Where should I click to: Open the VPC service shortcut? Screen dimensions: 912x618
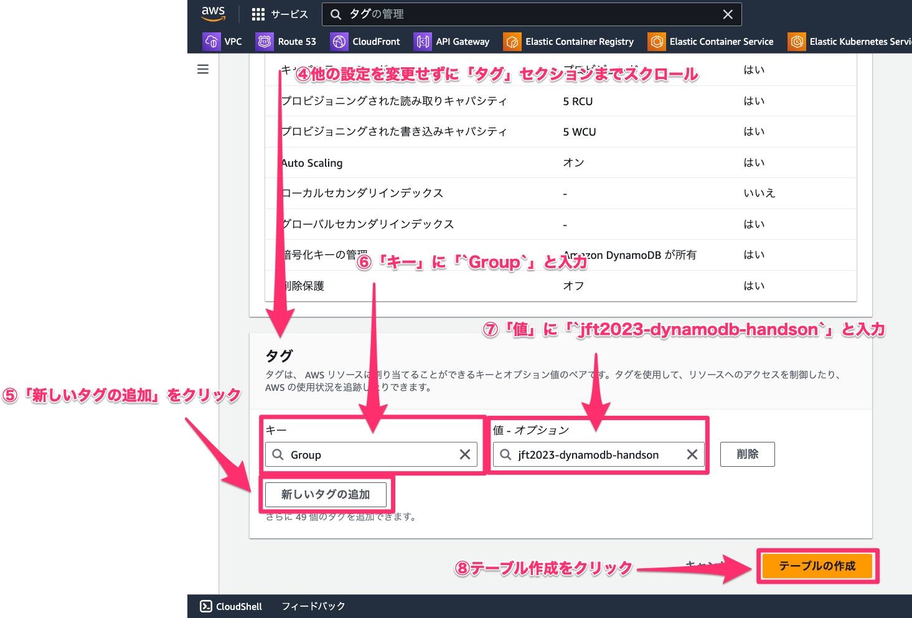click(x=222, y=42)
